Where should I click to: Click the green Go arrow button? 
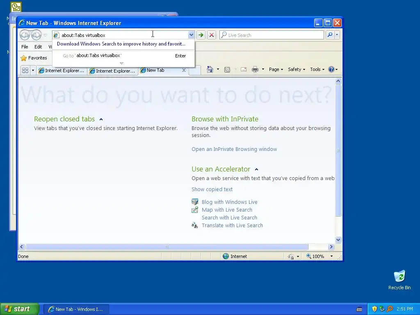pos(201,35)
